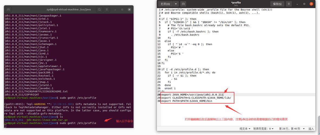Click the 保存(S) save button
Viewport: 320px width, 135px height.
coord(277,4)
